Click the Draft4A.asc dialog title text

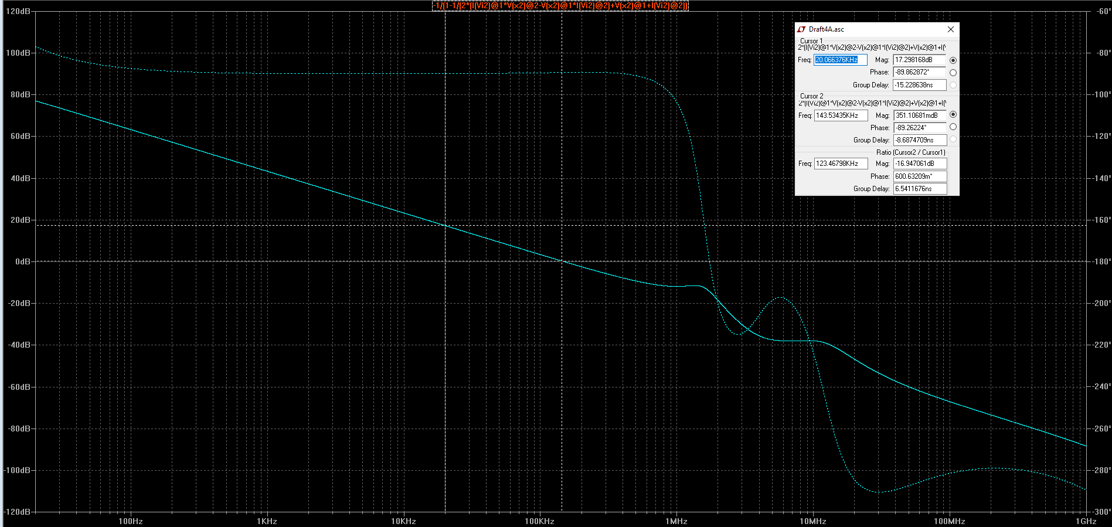tap(827, 29)
